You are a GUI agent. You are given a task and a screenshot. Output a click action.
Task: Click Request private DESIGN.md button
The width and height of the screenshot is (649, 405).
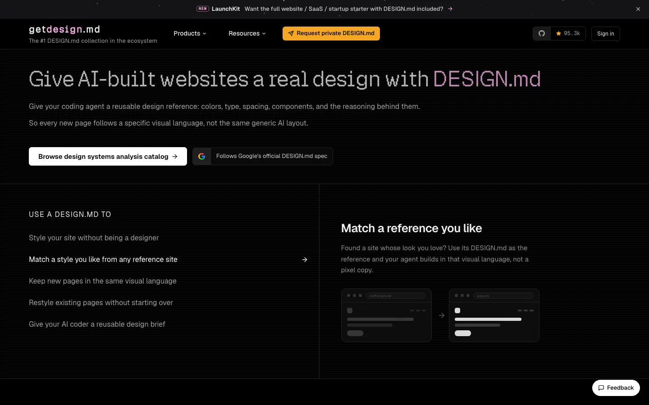[331, 33]
